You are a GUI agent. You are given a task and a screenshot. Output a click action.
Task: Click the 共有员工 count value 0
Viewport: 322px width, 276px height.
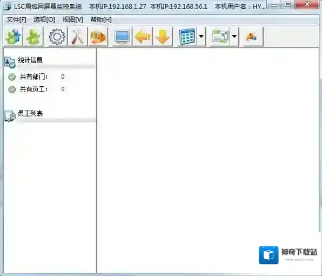[x=63, y=89]
